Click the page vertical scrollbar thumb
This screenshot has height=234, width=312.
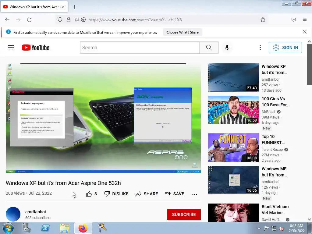click(309, 64)
